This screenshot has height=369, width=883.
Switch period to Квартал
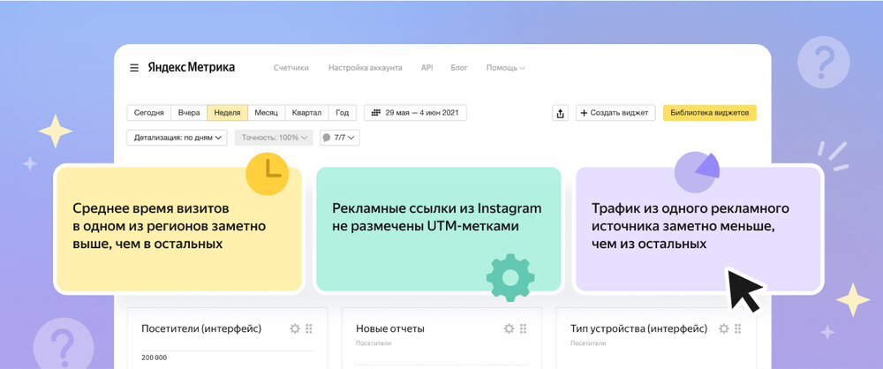tap(306, 113)
